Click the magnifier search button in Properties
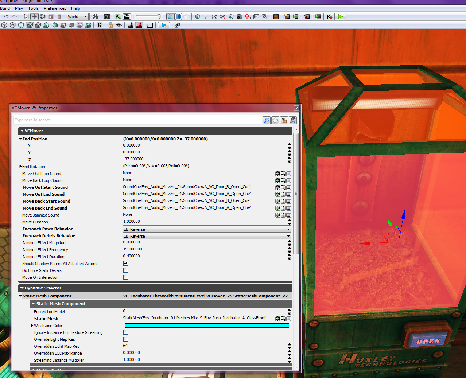466x378 pixels. (x=267, y=120)
